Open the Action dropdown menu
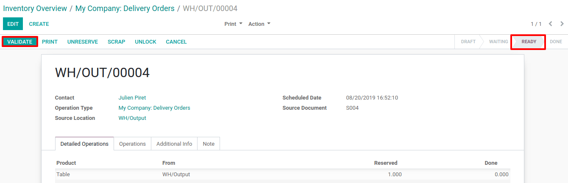 coord(259,24)
